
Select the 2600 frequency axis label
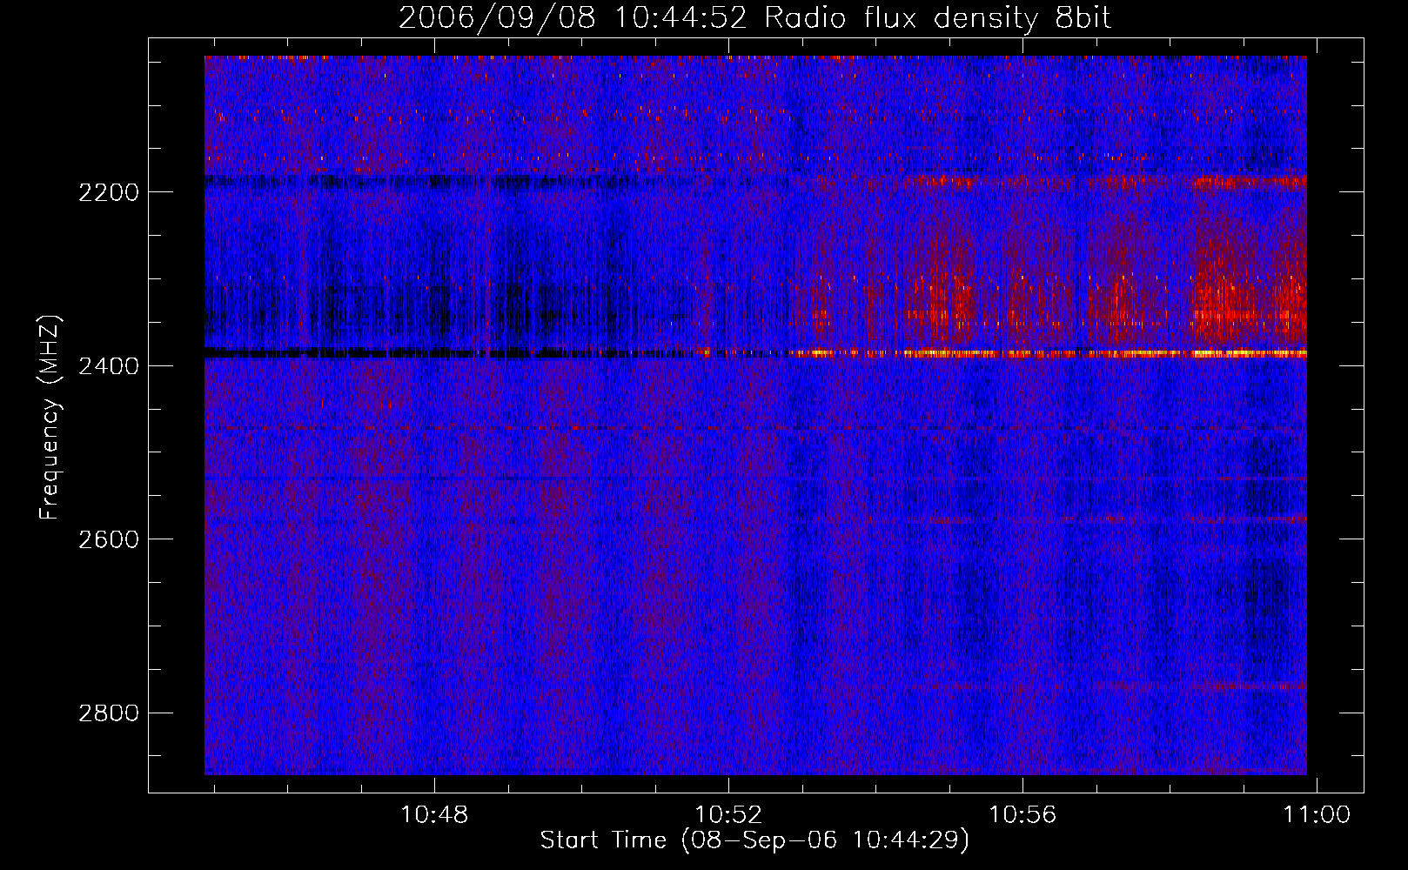tap(109, 539)
